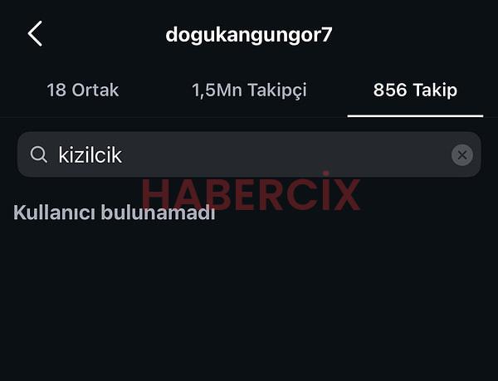The height and width of the screenshot is (381, 498).
Task: Click the Kullanıcı bulunamadı message
Action: coord(115,212)
